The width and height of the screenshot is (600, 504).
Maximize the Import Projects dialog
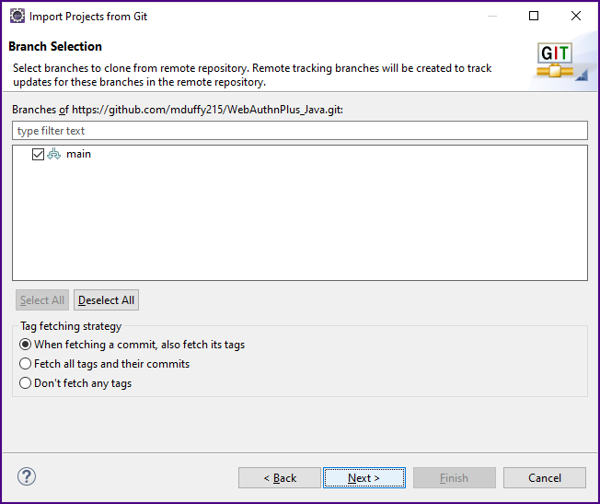tap(534, 16)
